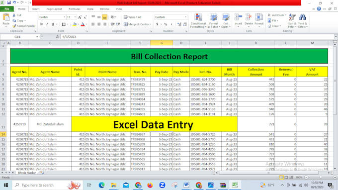Toggle Align Text Right
Viewport: 338px width, 190px height.
pos(104,24)
